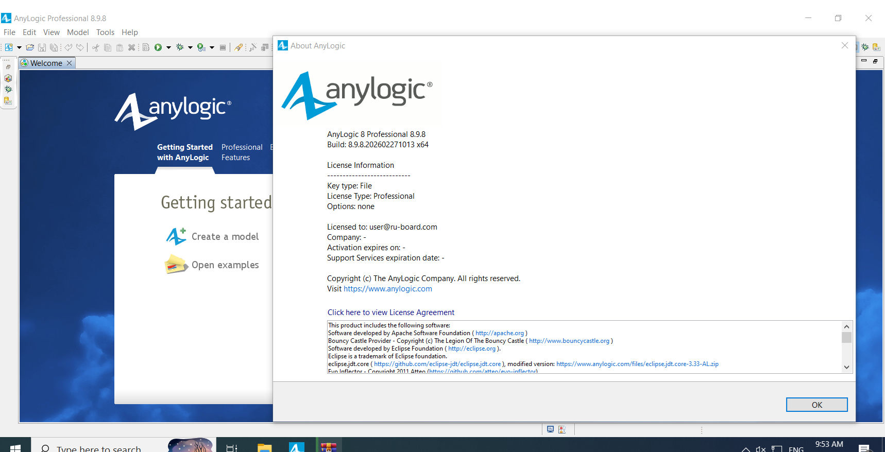The image size is (885, 452).
Task: Click the Run configuration icon with list
Action: tap(201, 47)
